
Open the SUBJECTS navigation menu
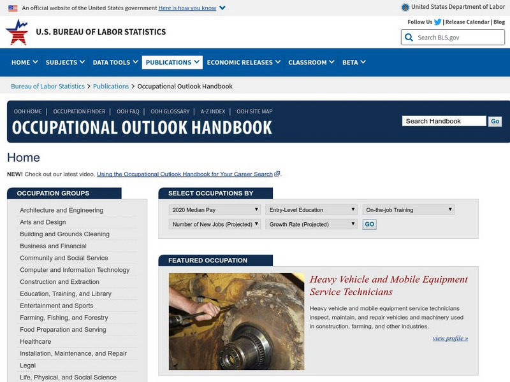[65, 62]
